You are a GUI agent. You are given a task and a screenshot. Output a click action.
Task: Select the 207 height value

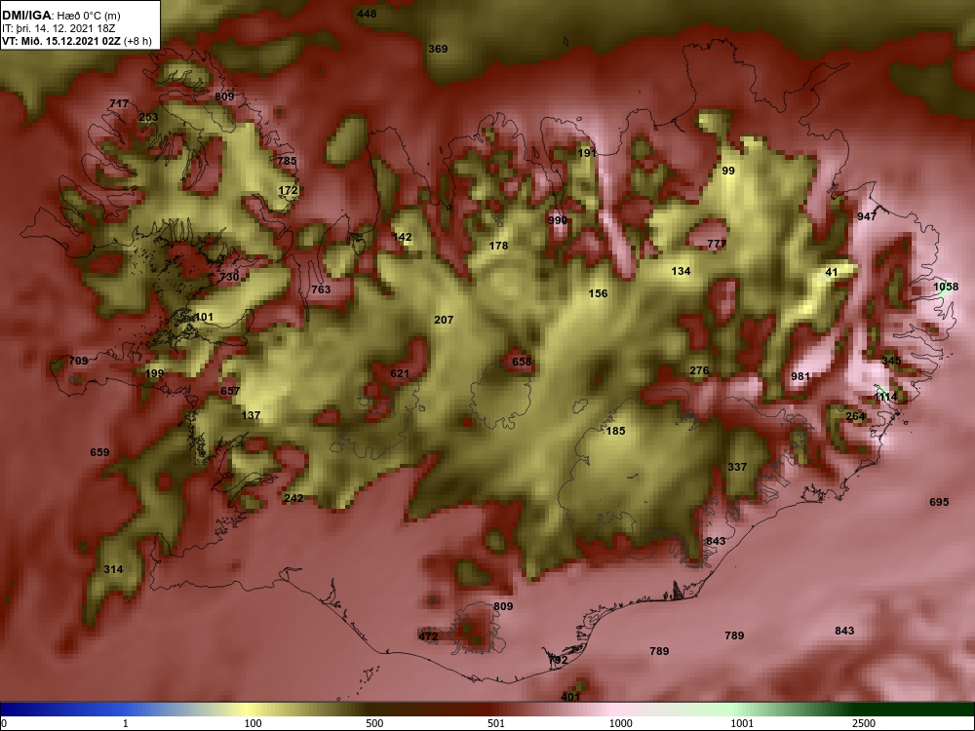pyautogui.click(x=444, y=320)
